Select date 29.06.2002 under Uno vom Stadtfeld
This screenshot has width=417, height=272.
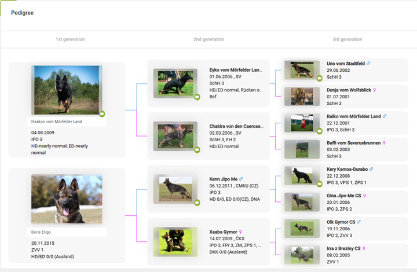338,71
